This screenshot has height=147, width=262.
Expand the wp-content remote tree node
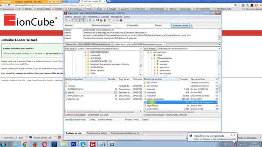coord(155,71)
